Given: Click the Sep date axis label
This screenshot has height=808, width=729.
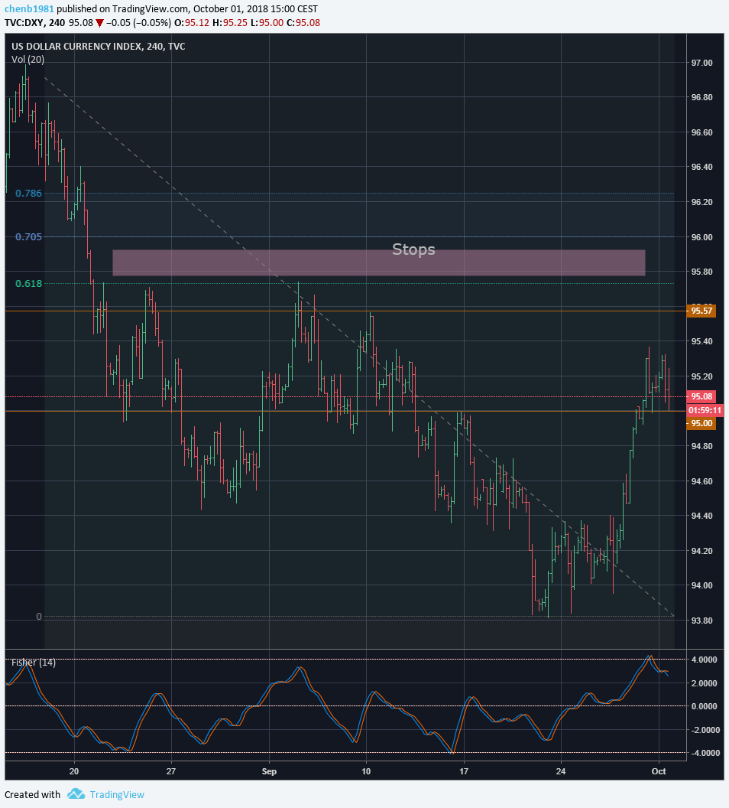Looking at the screenshot, I should click(x=269, y=771).
